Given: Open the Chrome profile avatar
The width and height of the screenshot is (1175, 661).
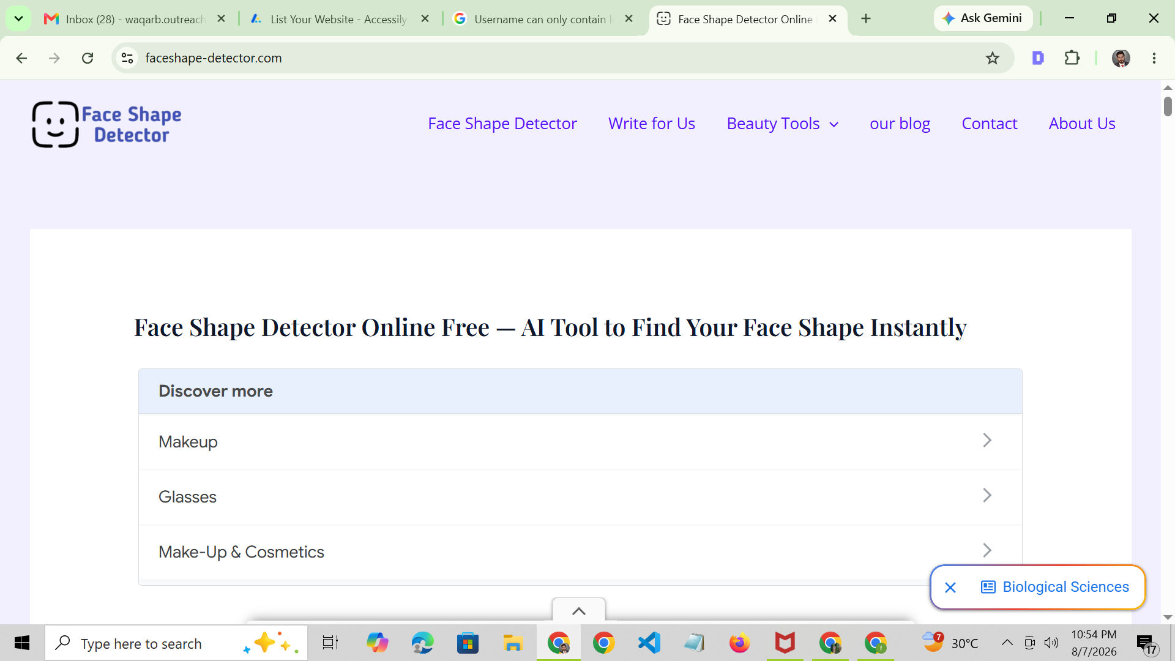Looking at the screenshot, I should (1121, 58).
